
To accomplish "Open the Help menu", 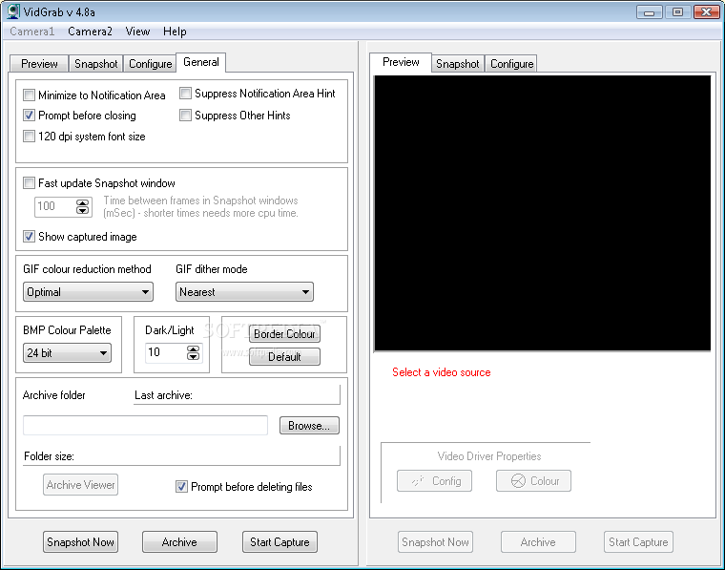I will click(175, 32).
